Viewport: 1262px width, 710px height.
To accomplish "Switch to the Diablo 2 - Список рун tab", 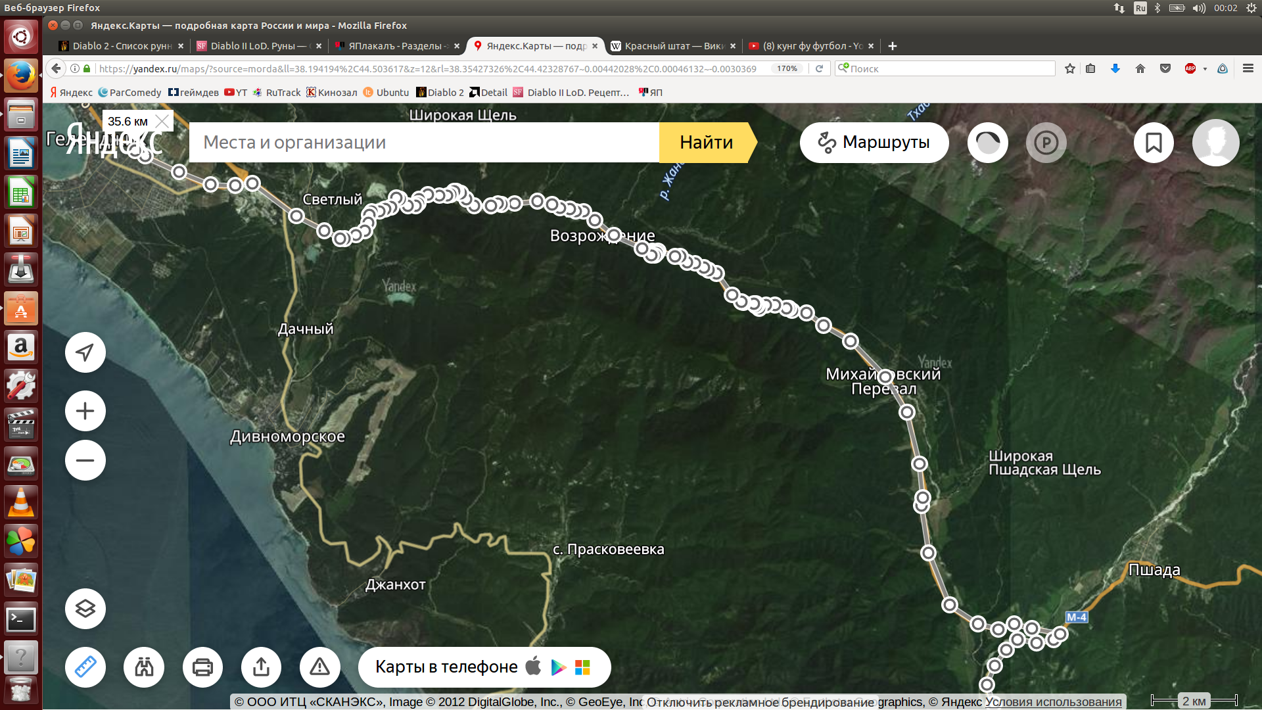I will 122,46.
